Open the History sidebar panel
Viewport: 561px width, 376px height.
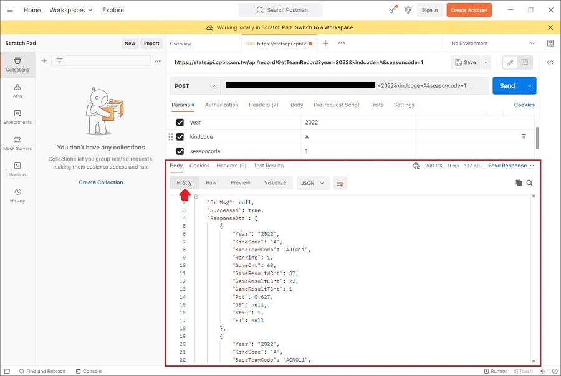[x=17, y=195]
